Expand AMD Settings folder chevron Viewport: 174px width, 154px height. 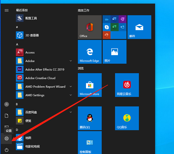coord(71,95)
